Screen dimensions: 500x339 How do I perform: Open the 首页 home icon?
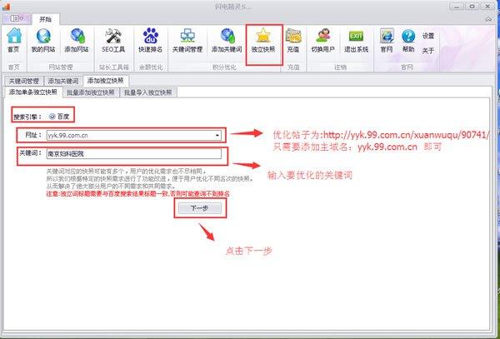click(13, 41)
